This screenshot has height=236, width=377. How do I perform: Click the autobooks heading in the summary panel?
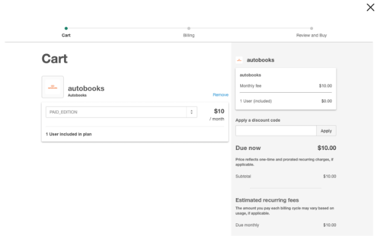[261, 60]
